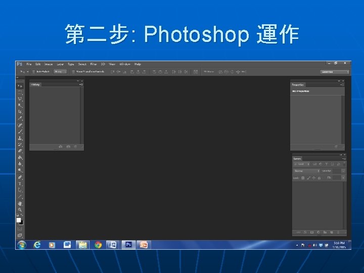Viewport: 364px width, 273px height.
Task: Toggle Quick Mask mode icon
Action: coord(20,229)
